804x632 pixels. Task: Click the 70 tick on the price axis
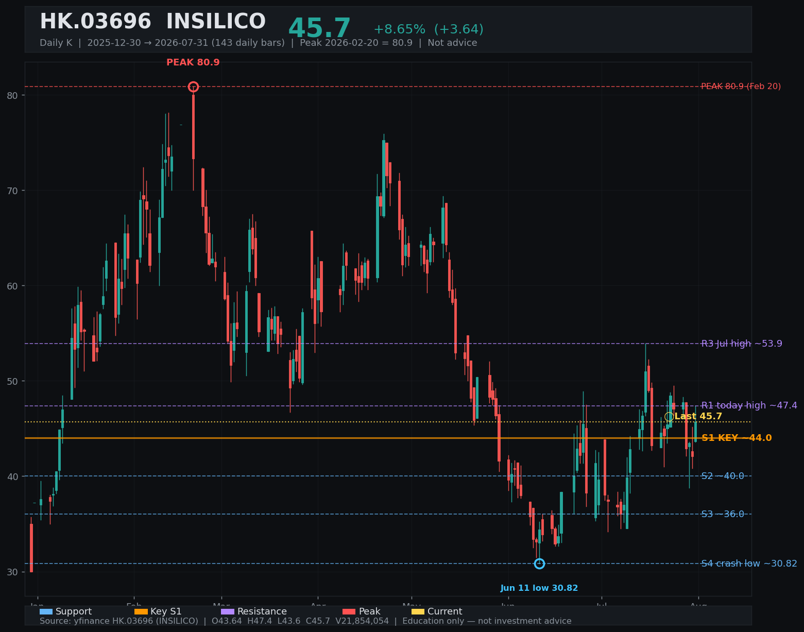coord(12,191)
